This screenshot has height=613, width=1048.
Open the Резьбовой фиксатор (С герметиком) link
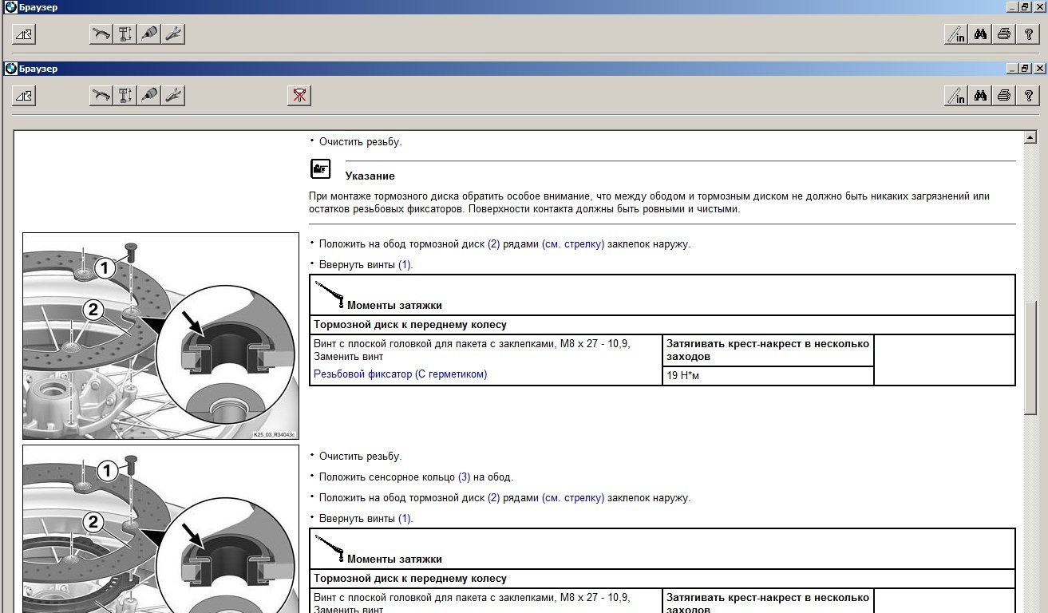pos(400,374)
